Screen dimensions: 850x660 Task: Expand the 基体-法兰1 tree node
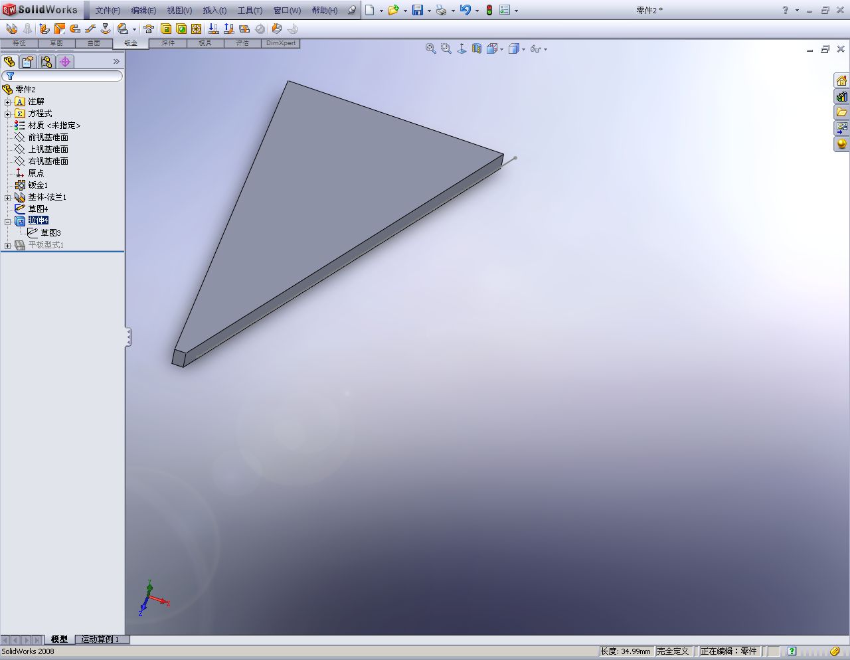[7, 197]
